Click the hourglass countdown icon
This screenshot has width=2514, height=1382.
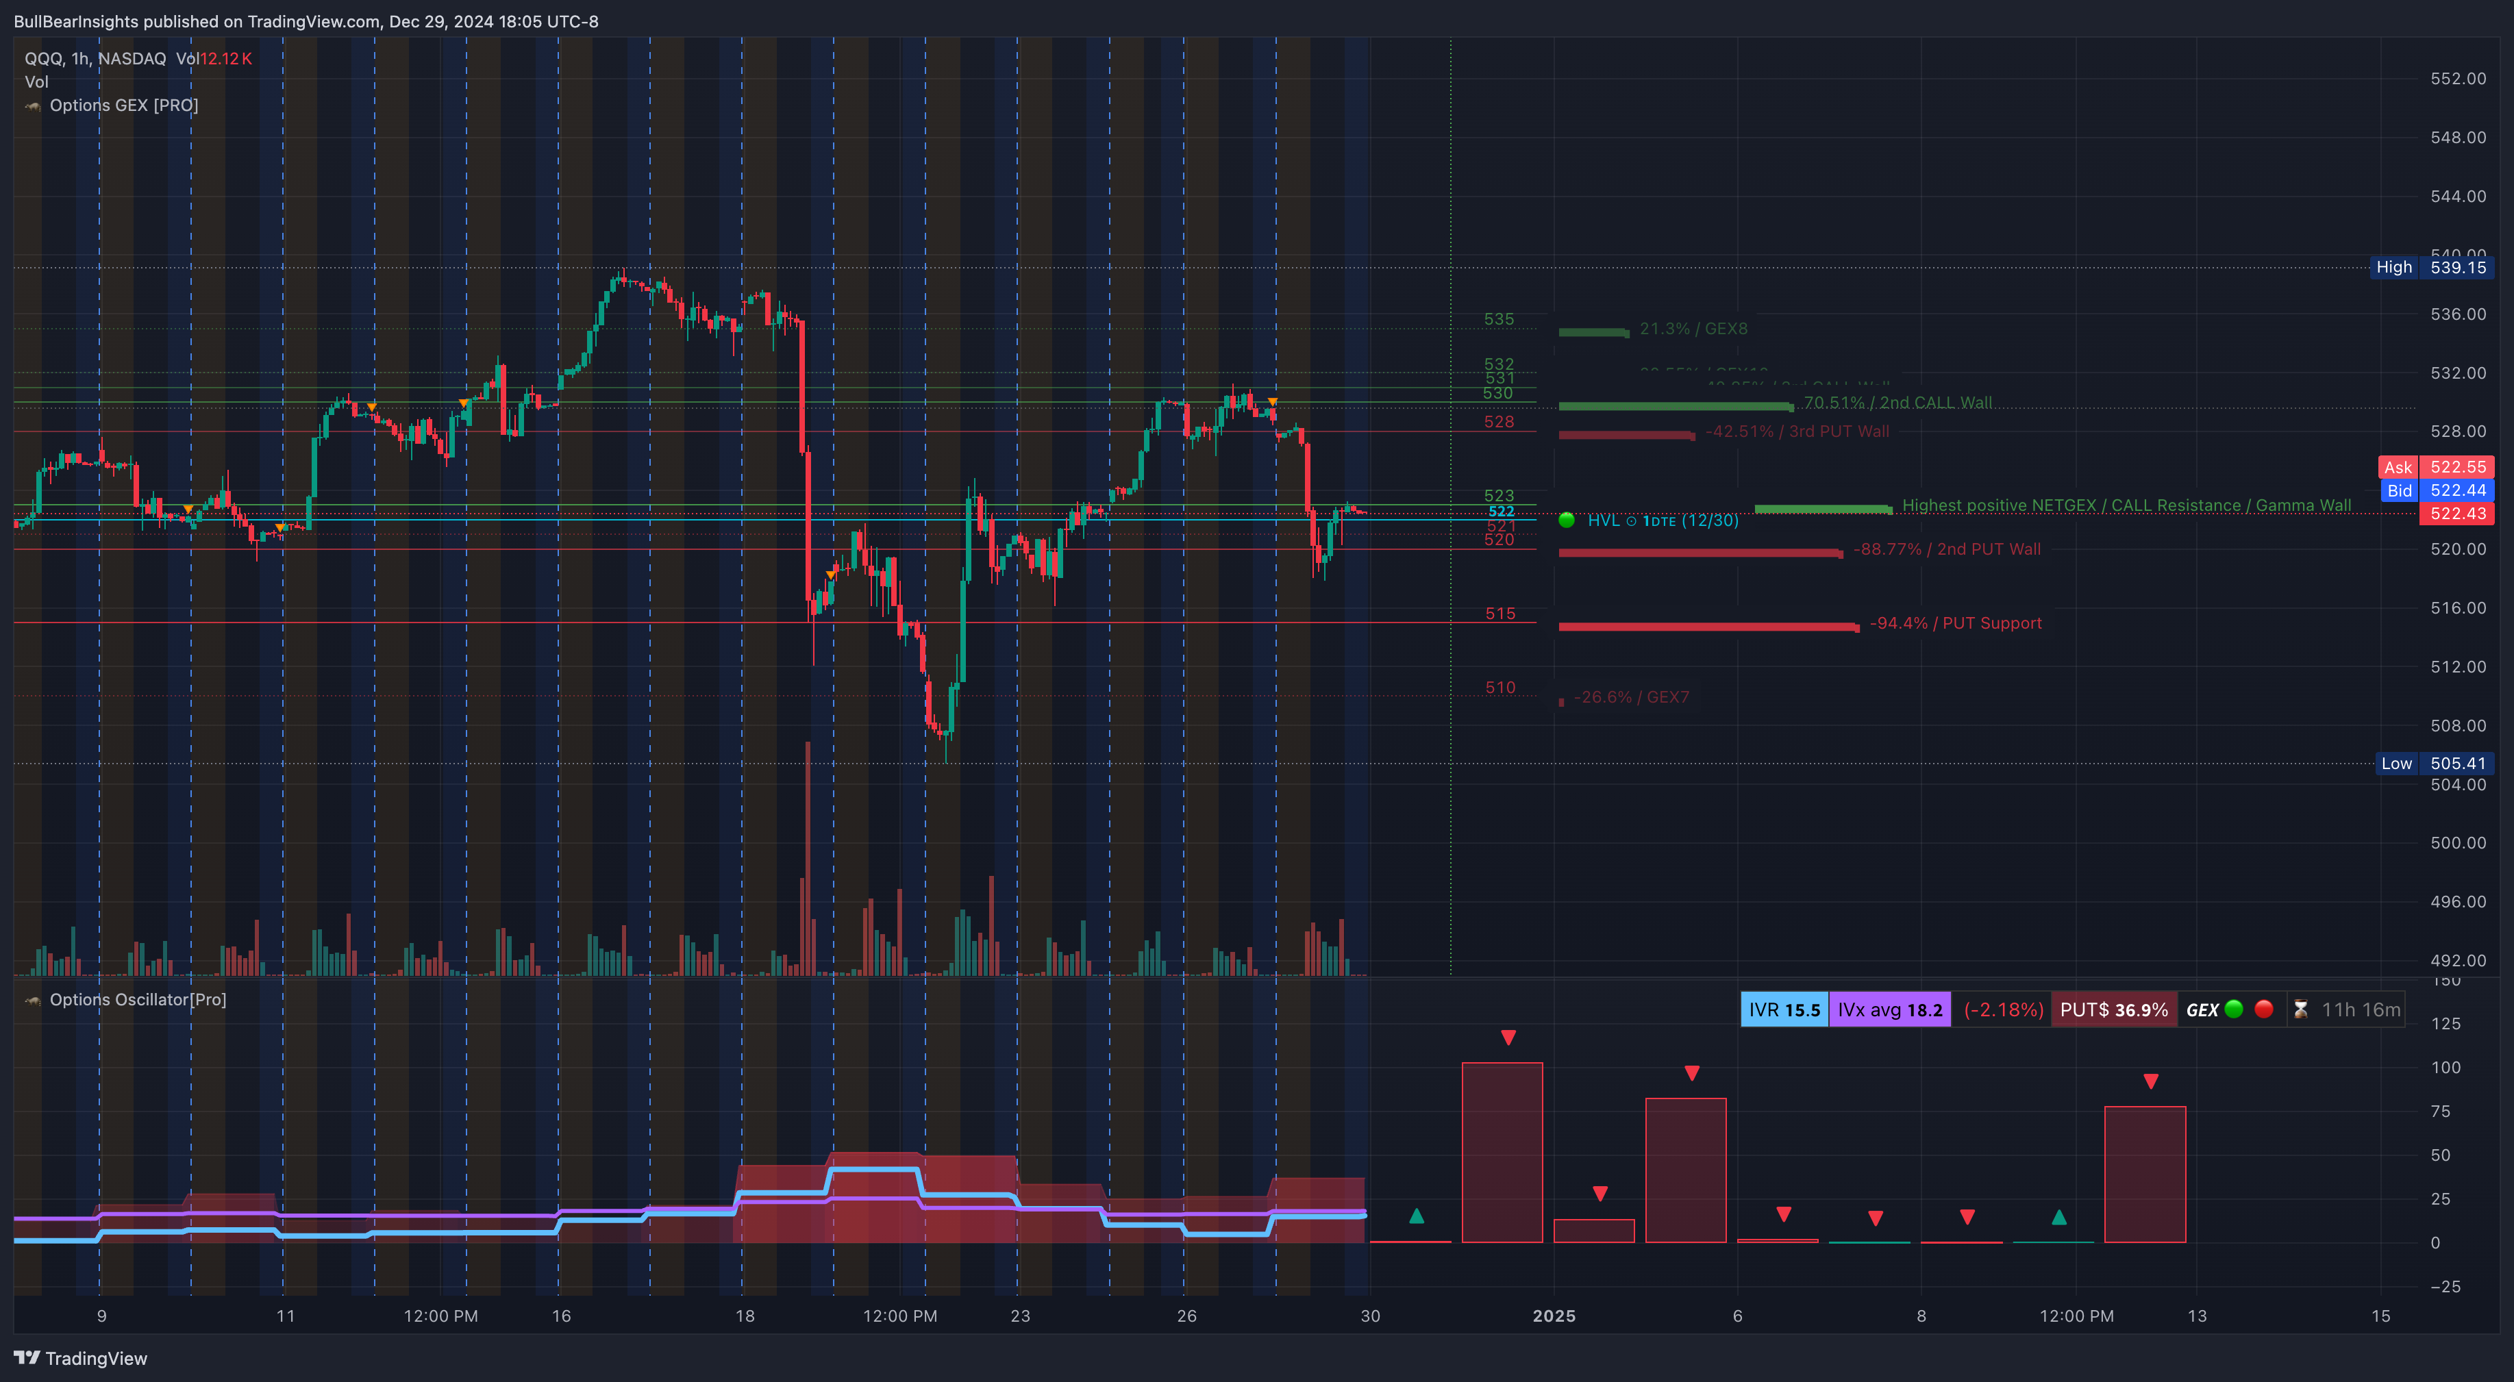(x=2300, y=1010)
